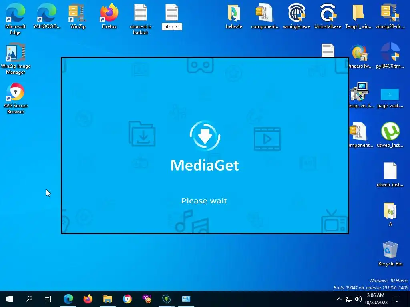Switch to Microsoft Edge on the taskbar

(x=68, y=299)
